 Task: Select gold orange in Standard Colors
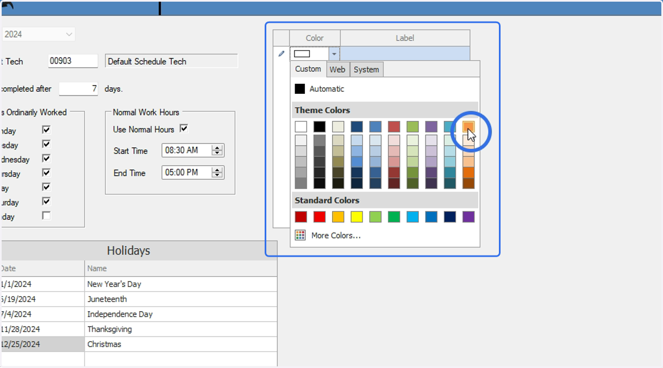pyautogui.click(x=338, y=217)
